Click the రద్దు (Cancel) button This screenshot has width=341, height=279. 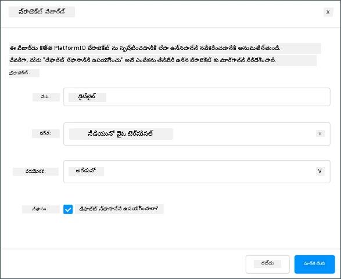coord(267,264)
